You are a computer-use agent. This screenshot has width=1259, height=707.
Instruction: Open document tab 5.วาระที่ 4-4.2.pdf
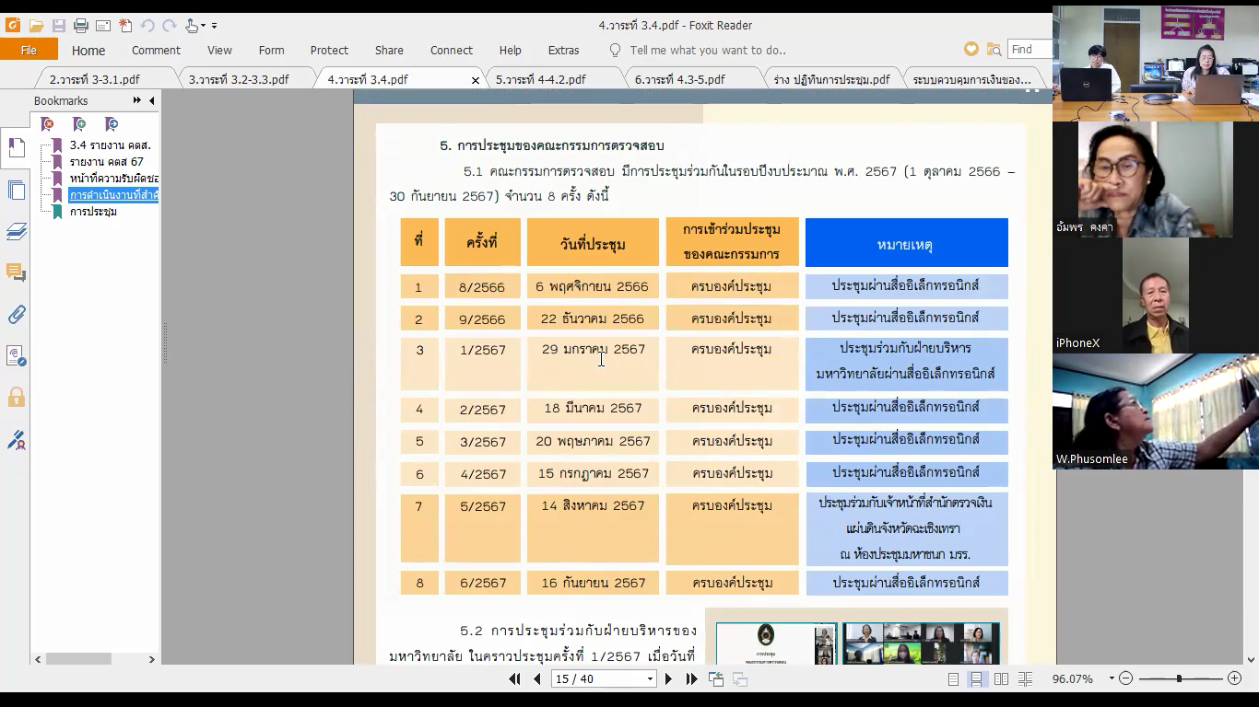[541, 79]
